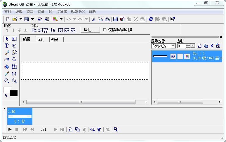Select the Paint Brush tool
Viewport: 226px width, 142px height.
pos(6,53)
